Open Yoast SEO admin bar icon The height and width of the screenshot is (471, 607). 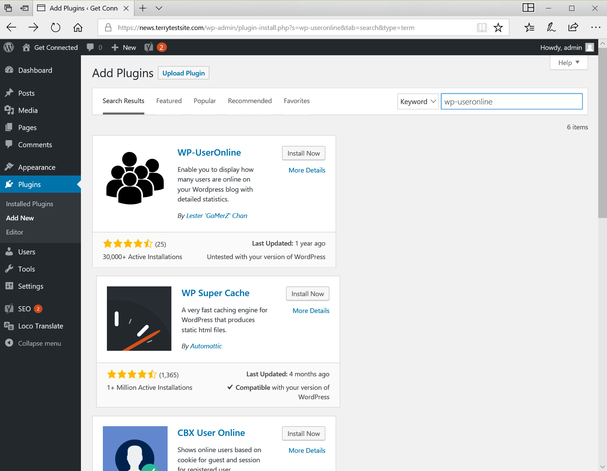149,48
